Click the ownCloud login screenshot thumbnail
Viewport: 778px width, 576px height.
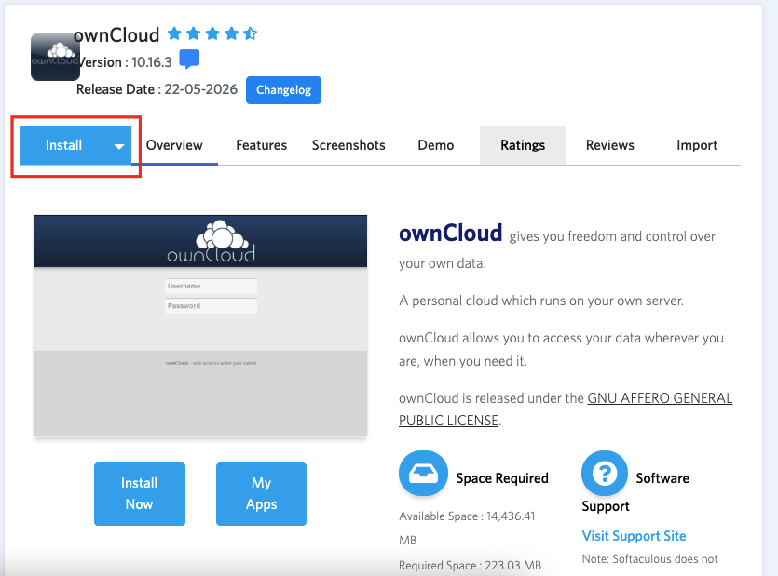[x=200, y=326]
